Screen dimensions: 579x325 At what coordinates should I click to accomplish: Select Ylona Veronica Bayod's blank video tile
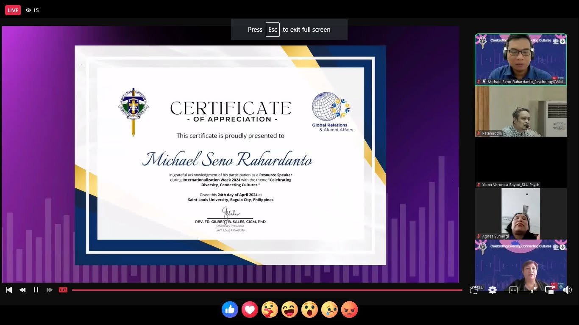click(x=521, y=162)
